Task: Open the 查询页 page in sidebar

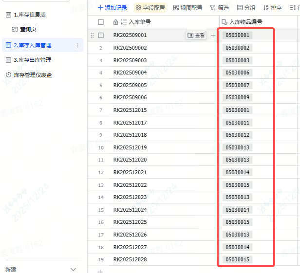Action: (x=28, y=30)
